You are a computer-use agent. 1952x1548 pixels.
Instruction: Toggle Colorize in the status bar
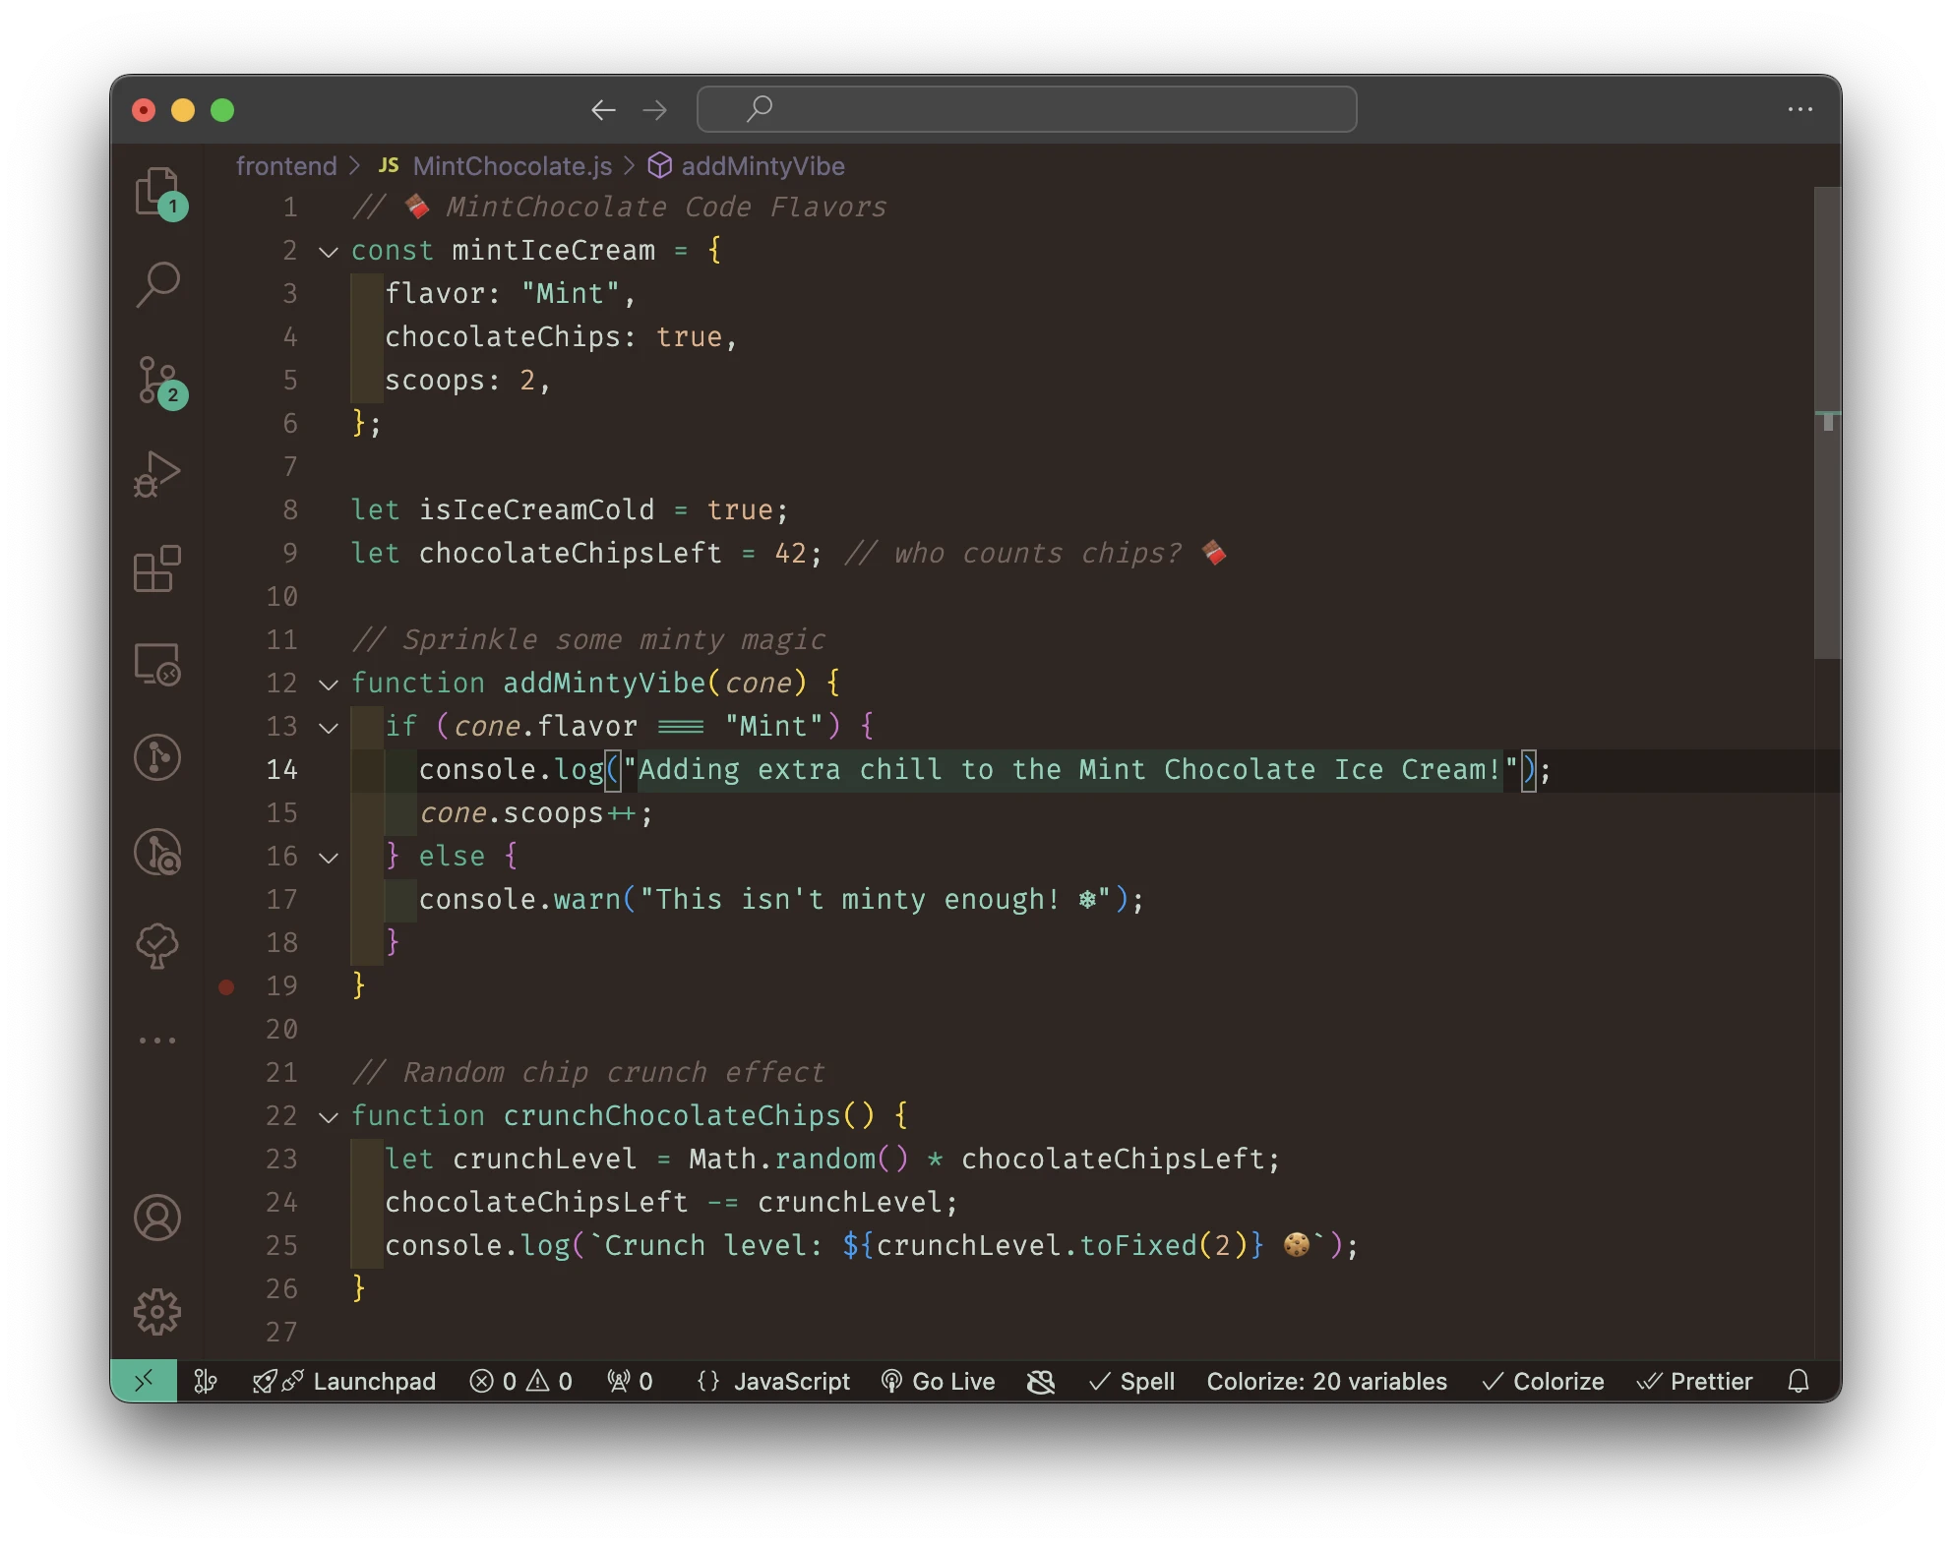(x=1543, y=1382)
